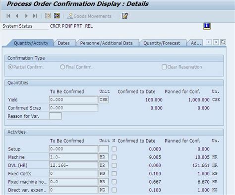The height and width of the screenshot is (195, 235).
Task: Switch to Dates tab
Action: point(63,43)
